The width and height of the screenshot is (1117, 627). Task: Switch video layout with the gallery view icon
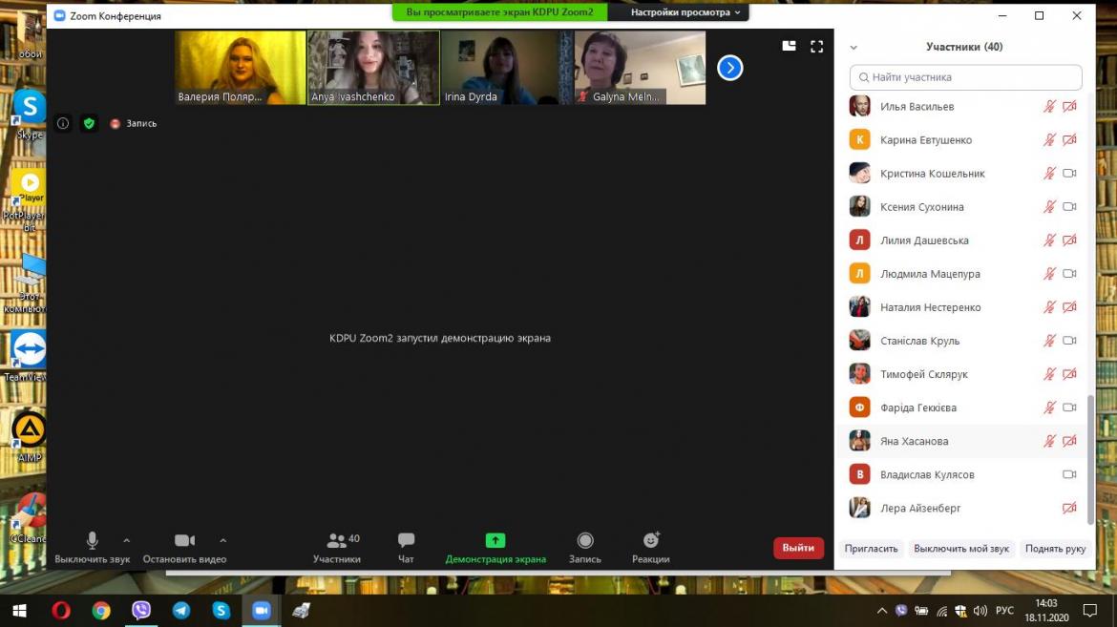[789, 46]
